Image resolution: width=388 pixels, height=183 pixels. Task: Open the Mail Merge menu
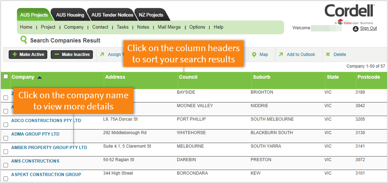click(169, 27)
